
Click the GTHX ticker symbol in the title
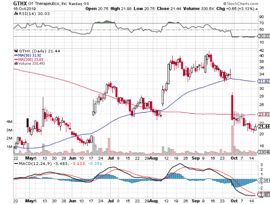(20, 3)
